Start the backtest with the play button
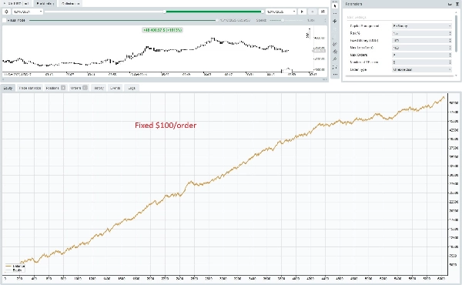 pyautogui.click(x=302, y=12)
